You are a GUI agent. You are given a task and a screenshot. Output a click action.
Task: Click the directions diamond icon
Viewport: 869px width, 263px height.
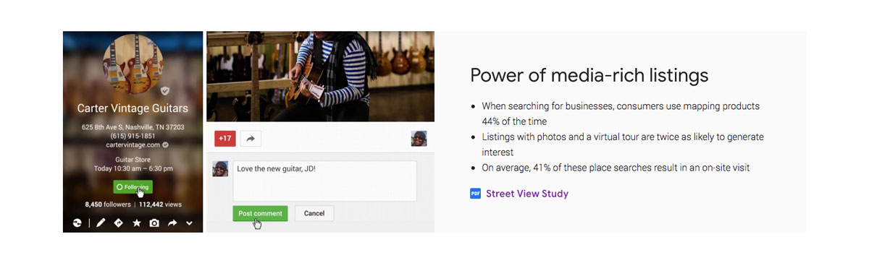tap(119, 223)
